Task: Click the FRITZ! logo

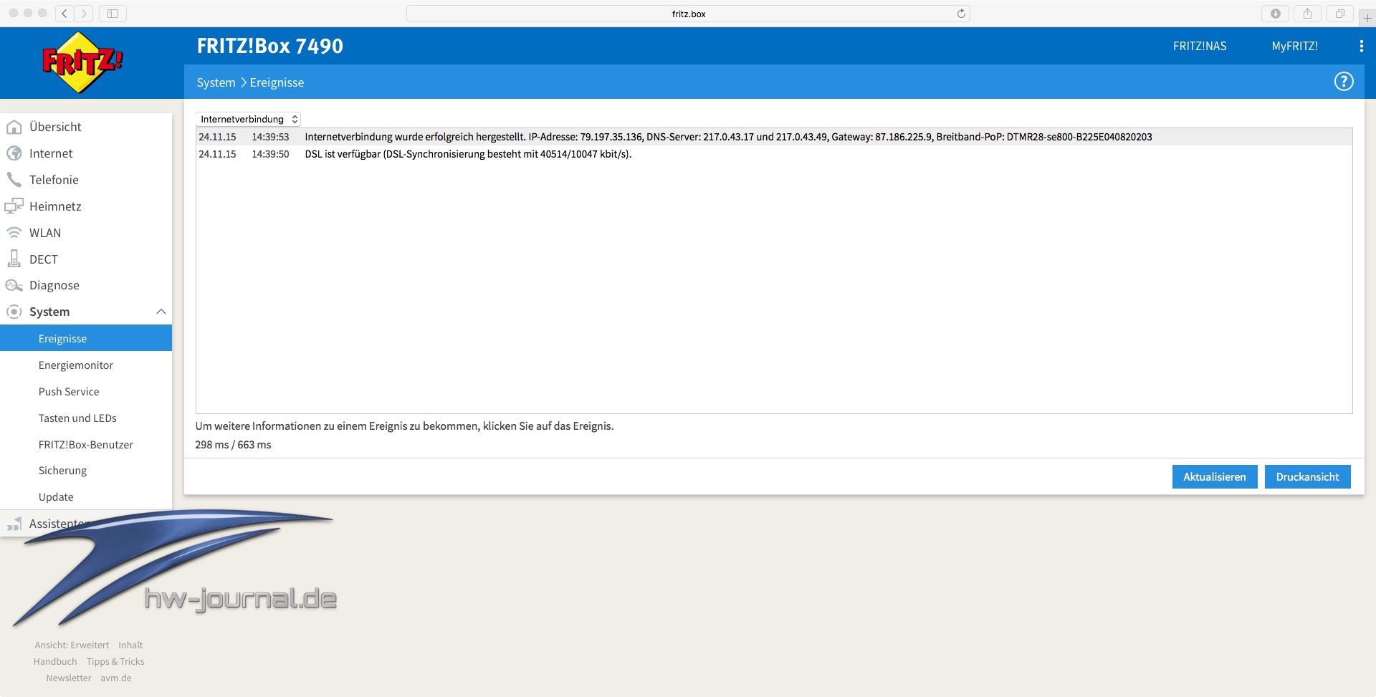Action: (x=83, y=62)
